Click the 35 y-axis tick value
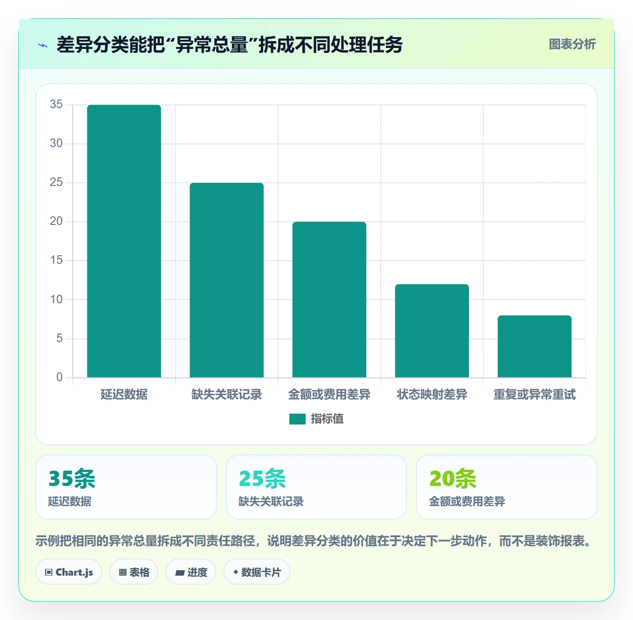633x620 pixels. point(57,105)
